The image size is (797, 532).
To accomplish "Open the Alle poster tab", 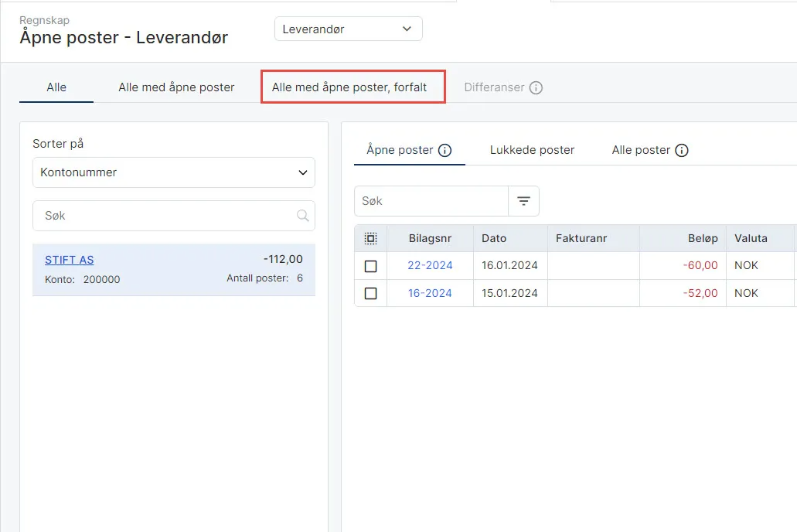I will coord(641,150).
